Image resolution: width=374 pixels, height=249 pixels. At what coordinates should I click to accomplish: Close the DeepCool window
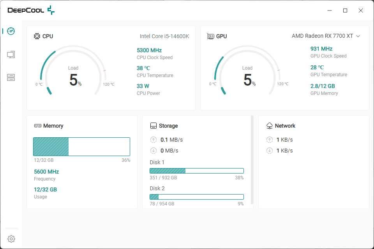tap(361, 11)
